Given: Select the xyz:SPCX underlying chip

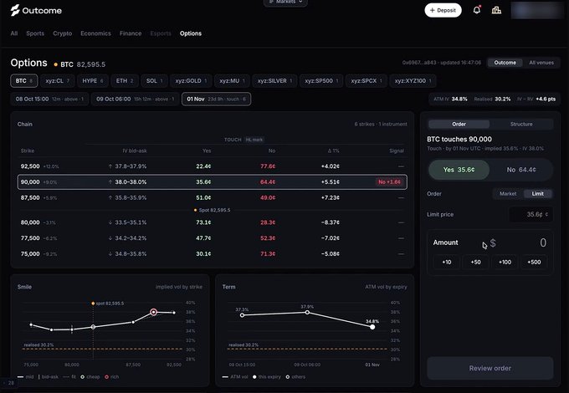Looking at the screenshot, I should [367, 81].
